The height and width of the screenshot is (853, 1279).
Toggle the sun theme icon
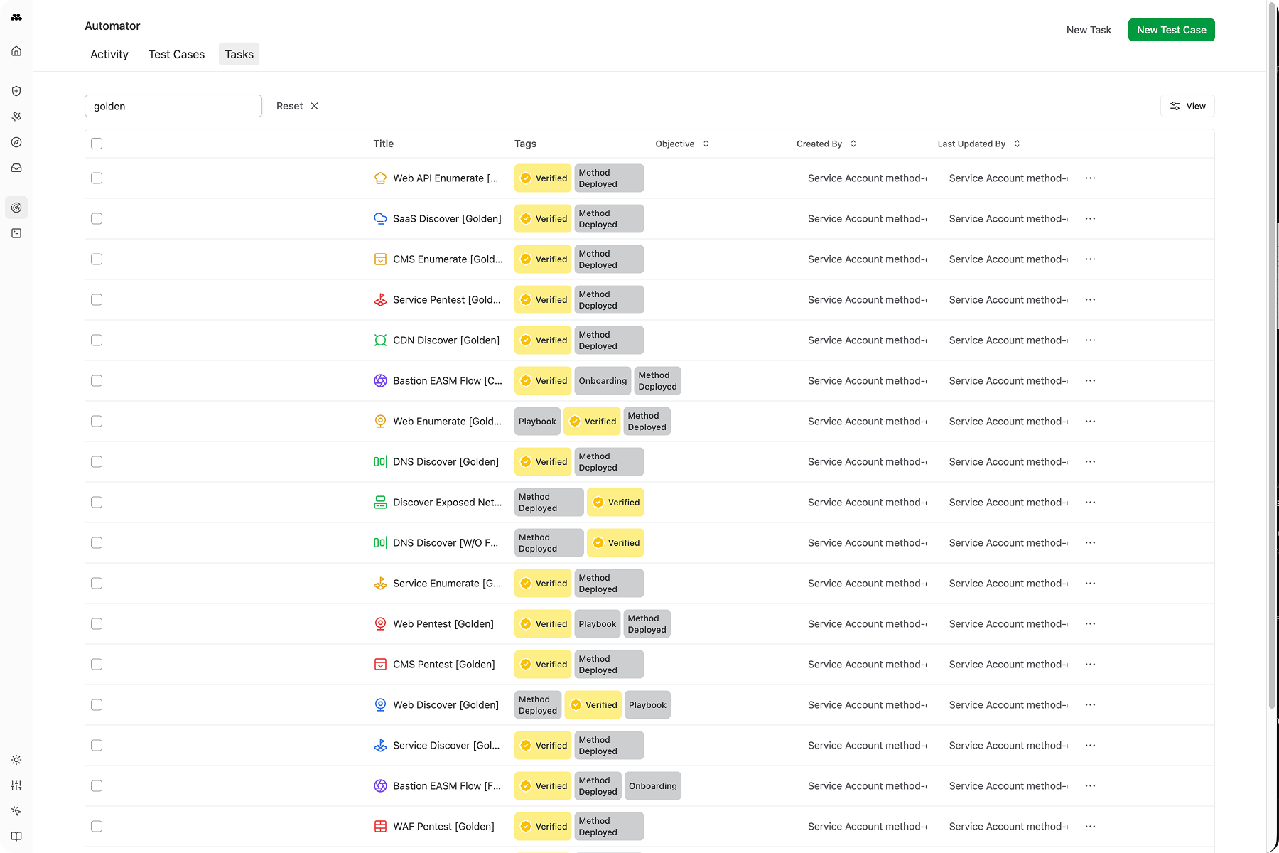pos(16,760)
